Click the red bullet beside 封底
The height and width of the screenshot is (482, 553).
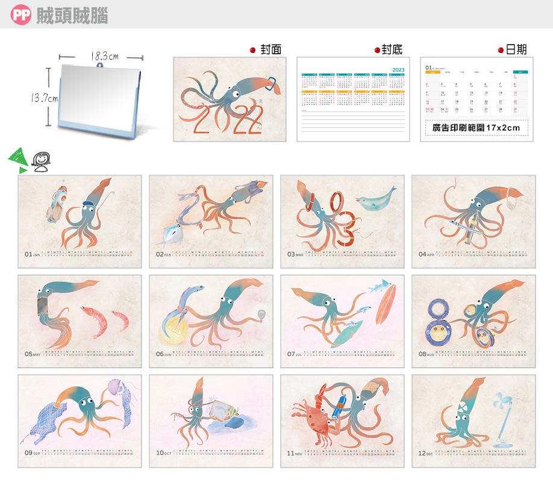click(377, 51)
